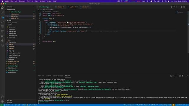The width and height of the screenshot is (189, 106).
Task: Click the Split Editor icon
Action: click(x=184, y=7)
